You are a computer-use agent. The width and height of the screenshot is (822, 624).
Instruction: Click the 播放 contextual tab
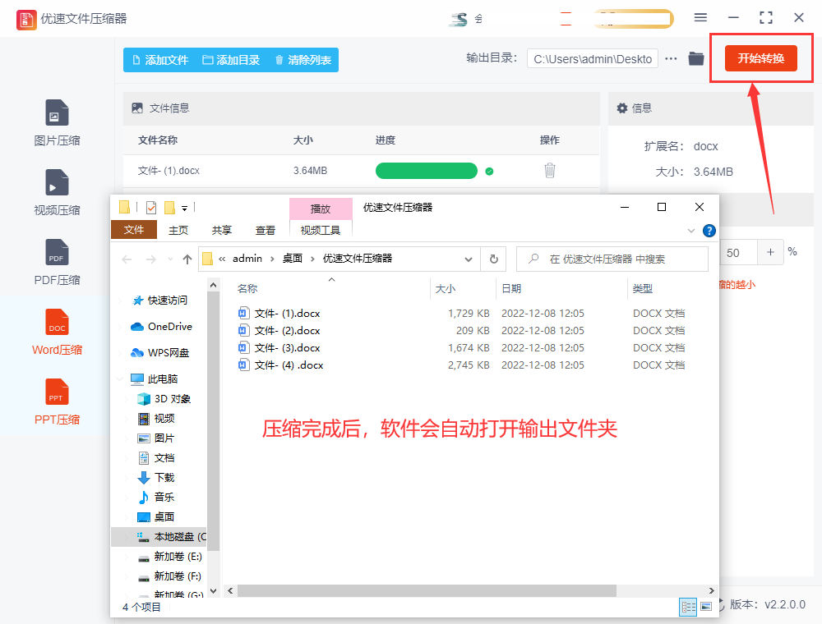pos(321,209)
